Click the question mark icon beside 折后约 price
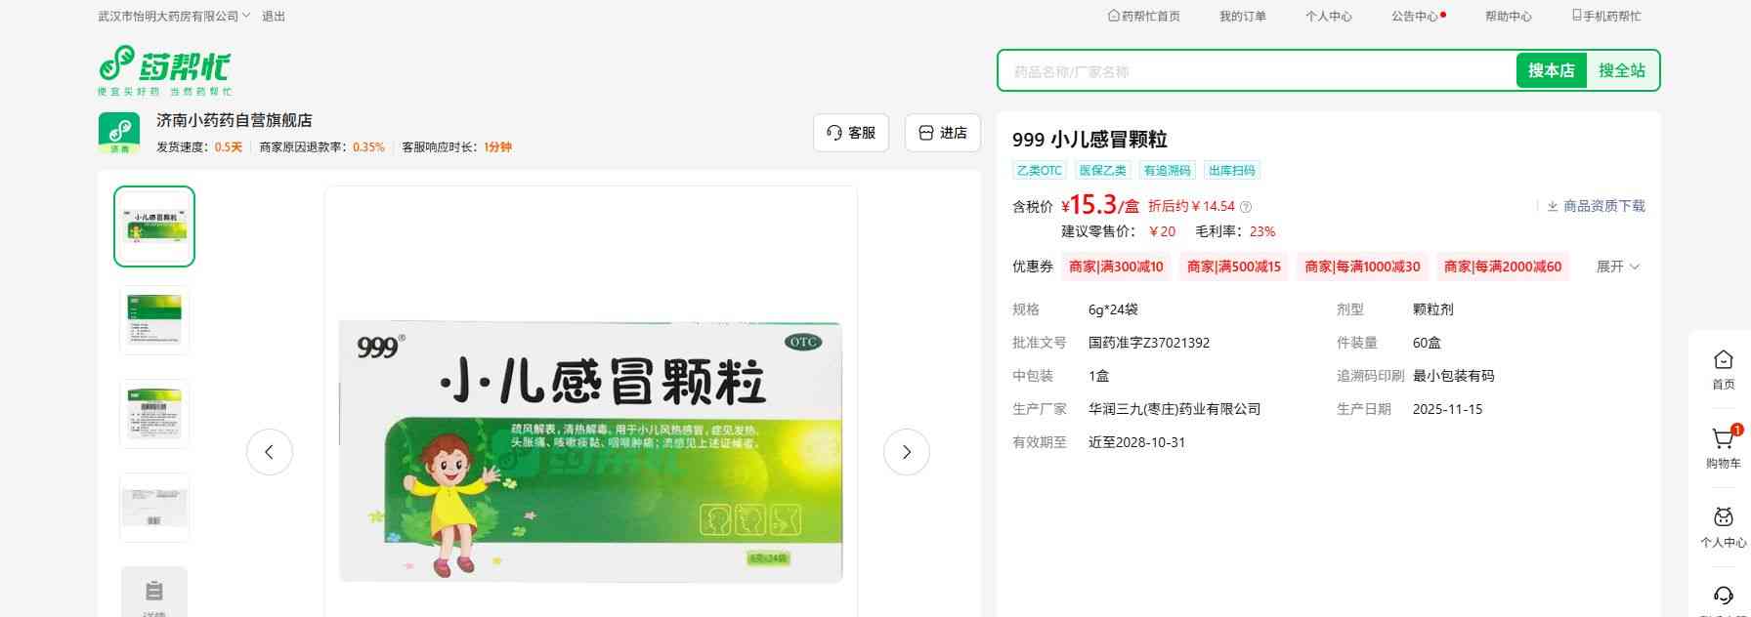1751x617 pixels. (1246, 207)
